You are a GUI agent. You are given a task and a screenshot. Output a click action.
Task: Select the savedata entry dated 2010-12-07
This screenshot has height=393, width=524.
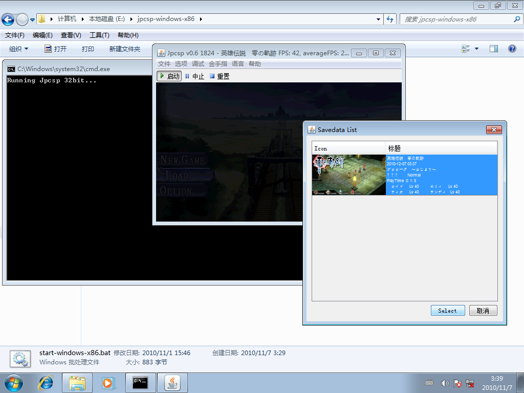405,175
